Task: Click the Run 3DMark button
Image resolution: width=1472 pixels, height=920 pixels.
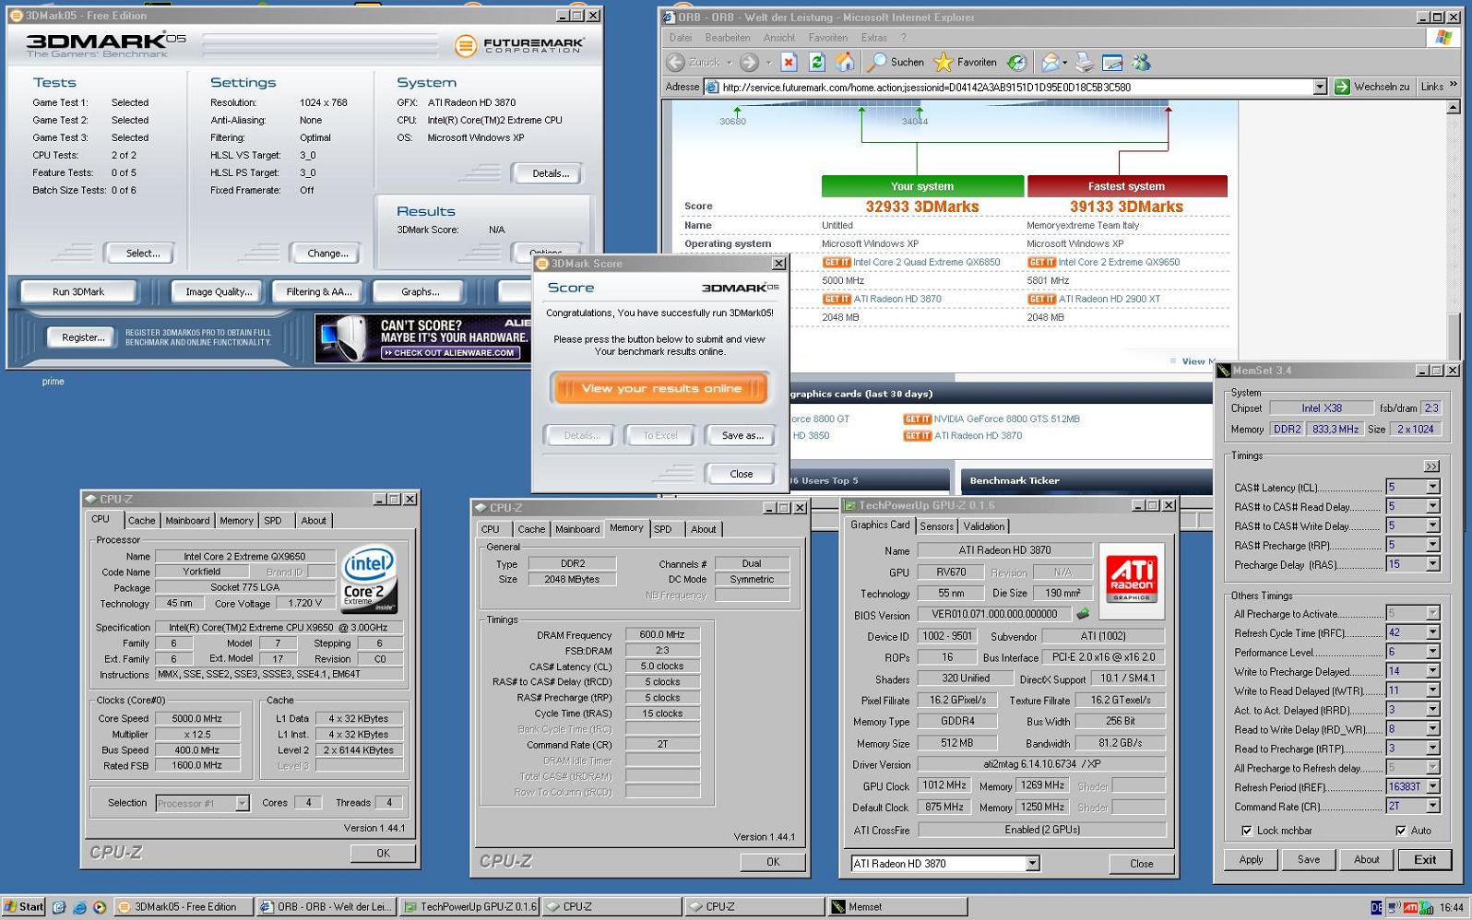Action: (x=78, y=292)
